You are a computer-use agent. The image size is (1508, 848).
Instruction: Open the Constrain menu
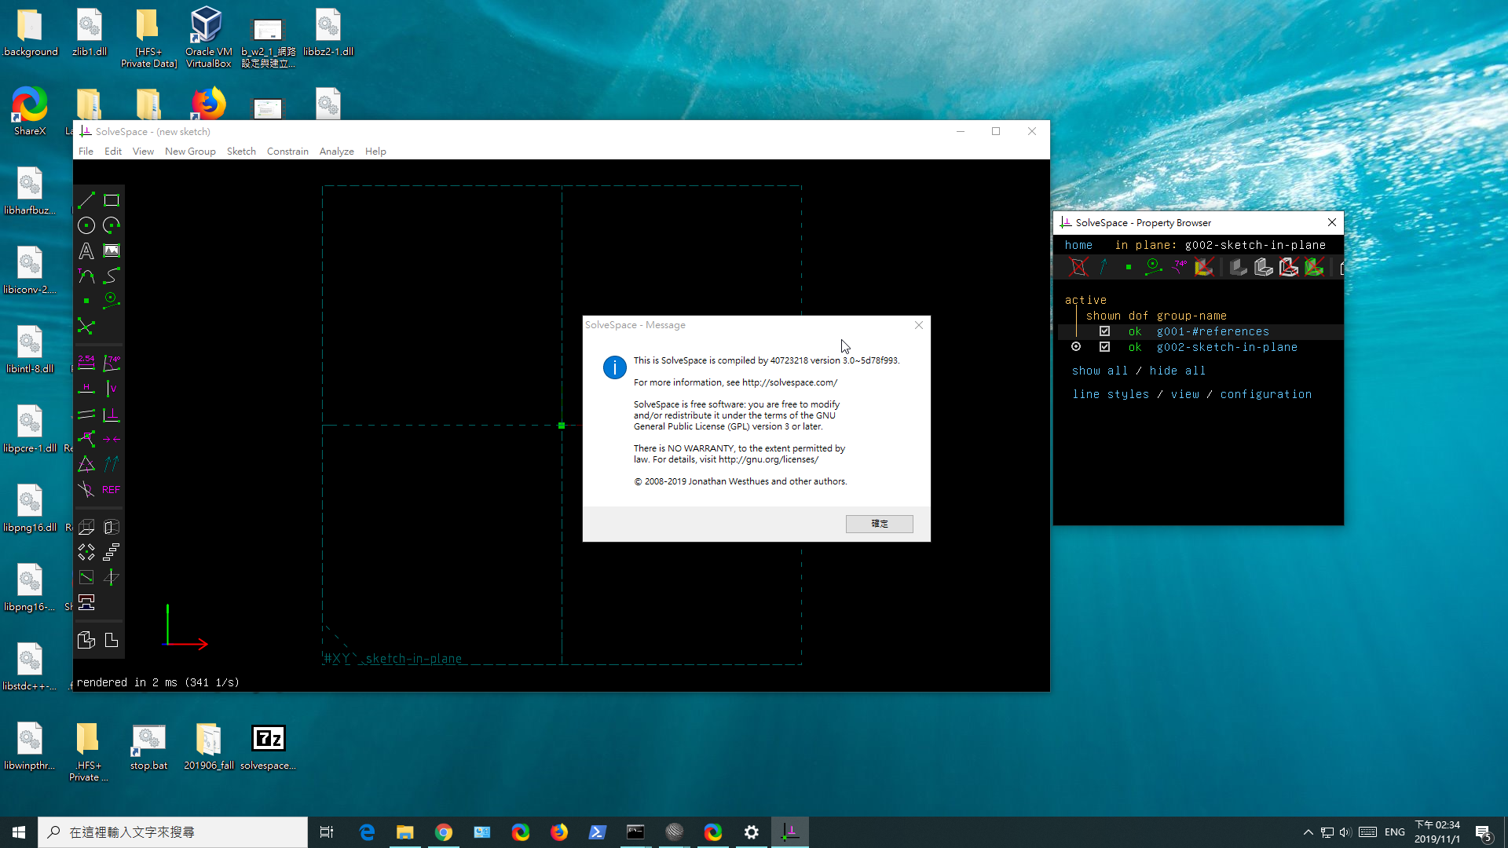click(x=287, y=152)
